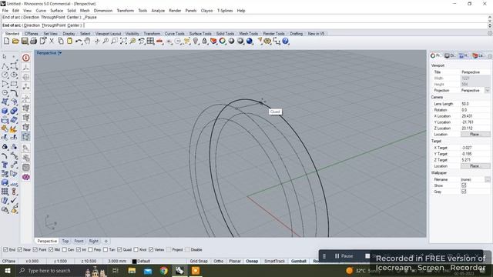Image resolution: width=493 pixels, height=277 pixels.
Task: Open the Analyze menu
Action: (158, 11)
